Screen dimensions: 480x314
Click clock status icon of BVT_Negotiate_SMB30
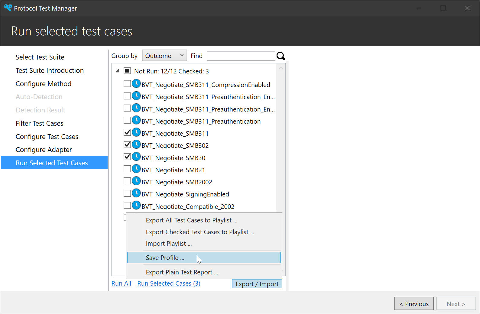click(136, 157)
